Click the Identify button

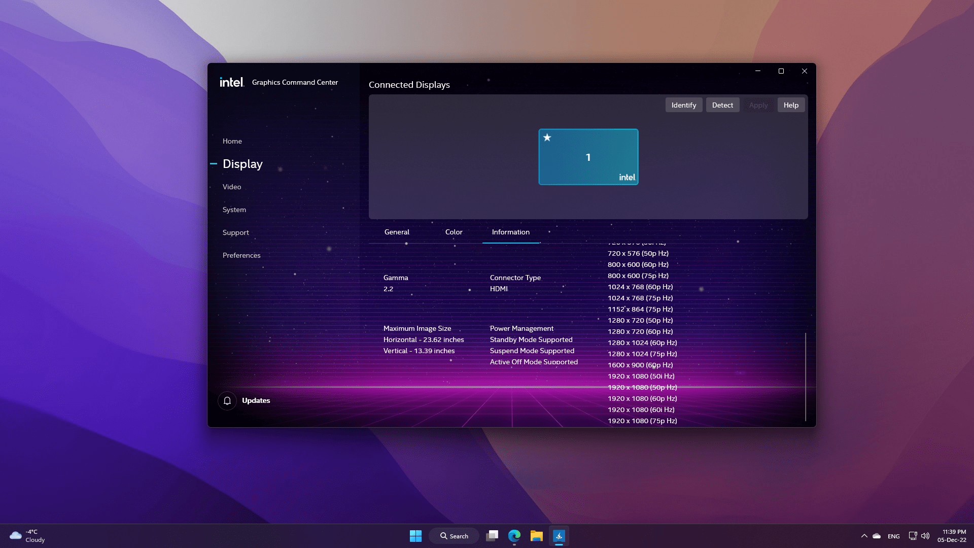click(683, 105)
